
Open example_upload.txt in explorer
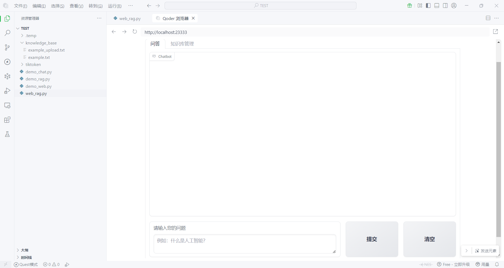pyautogui.click(x=46, y=50)
